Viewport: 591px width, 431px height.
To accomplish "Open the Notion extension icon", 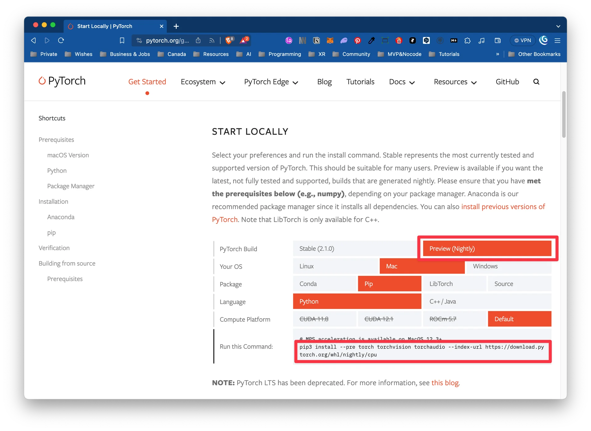I will tap(316, 40).
